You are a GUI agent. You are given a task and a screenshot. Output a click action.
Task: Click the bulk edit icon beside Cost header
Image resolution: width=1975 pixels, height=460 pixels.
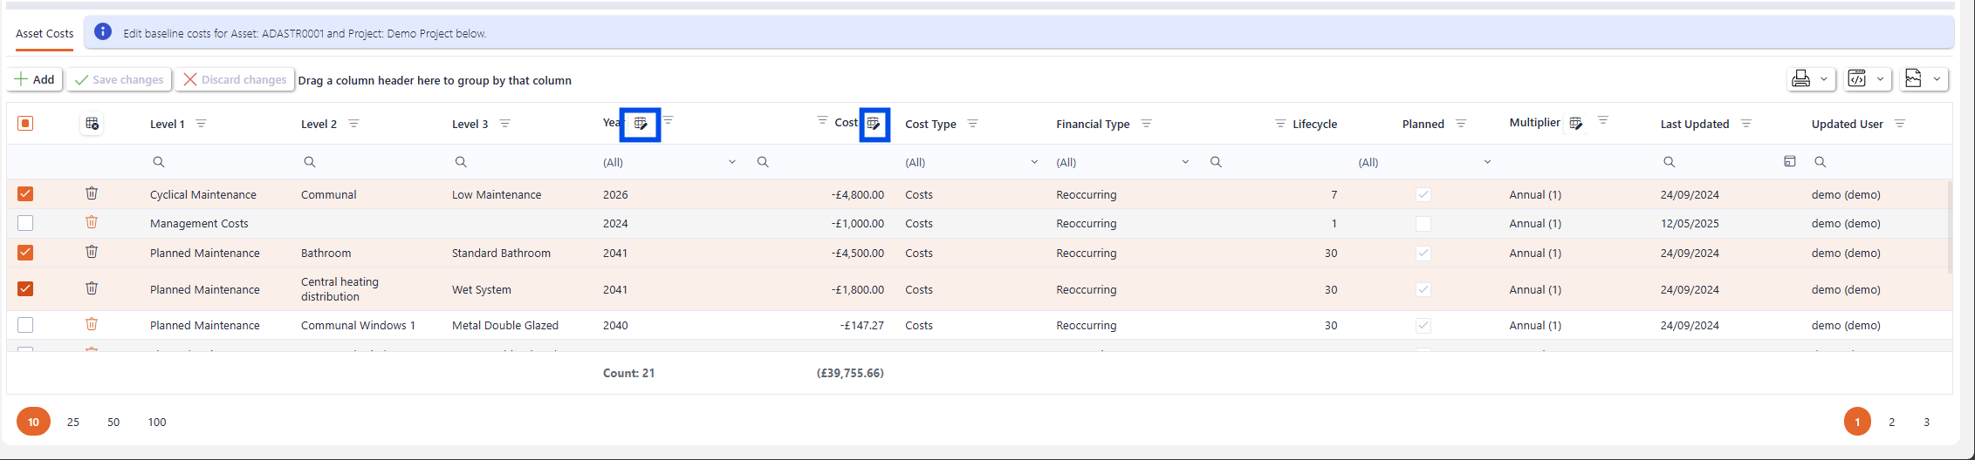874,125
